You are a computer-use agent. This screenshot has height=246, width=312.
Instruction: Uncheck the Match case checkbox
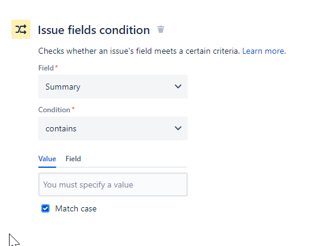45,208
